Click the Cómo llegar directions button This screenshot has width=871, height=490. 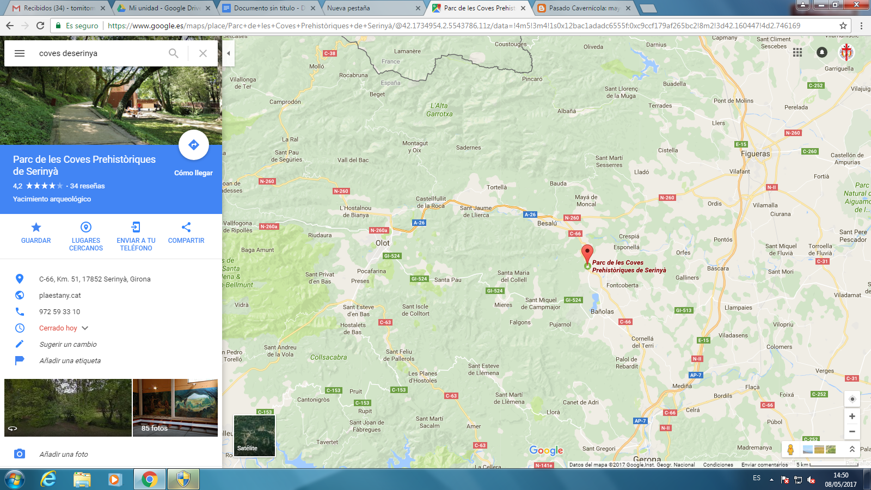pos(194,145)
